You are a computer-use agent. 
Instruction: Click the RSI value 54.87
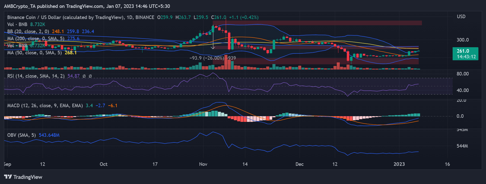click(74, 76)
